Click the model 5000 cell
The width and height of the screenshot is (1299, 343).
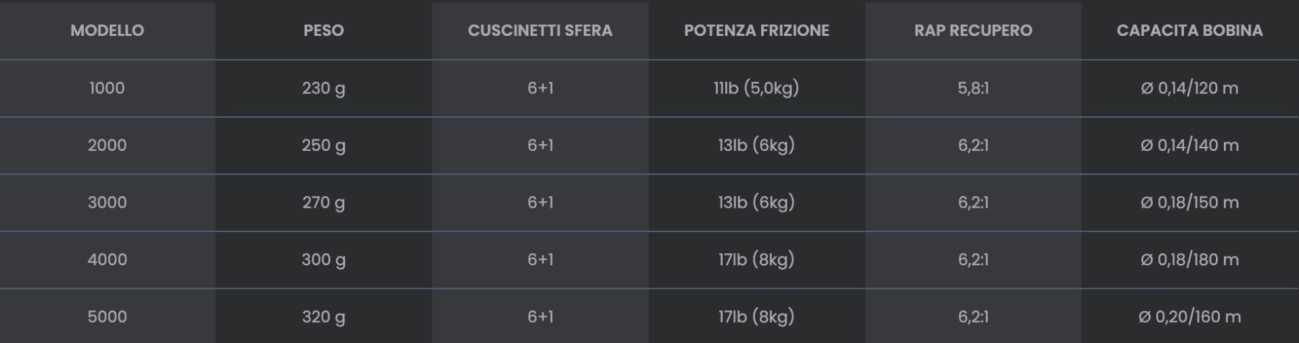tap(107, 317)
